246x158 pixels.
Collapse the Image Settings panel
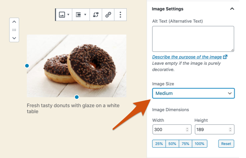tap(232, 9)
